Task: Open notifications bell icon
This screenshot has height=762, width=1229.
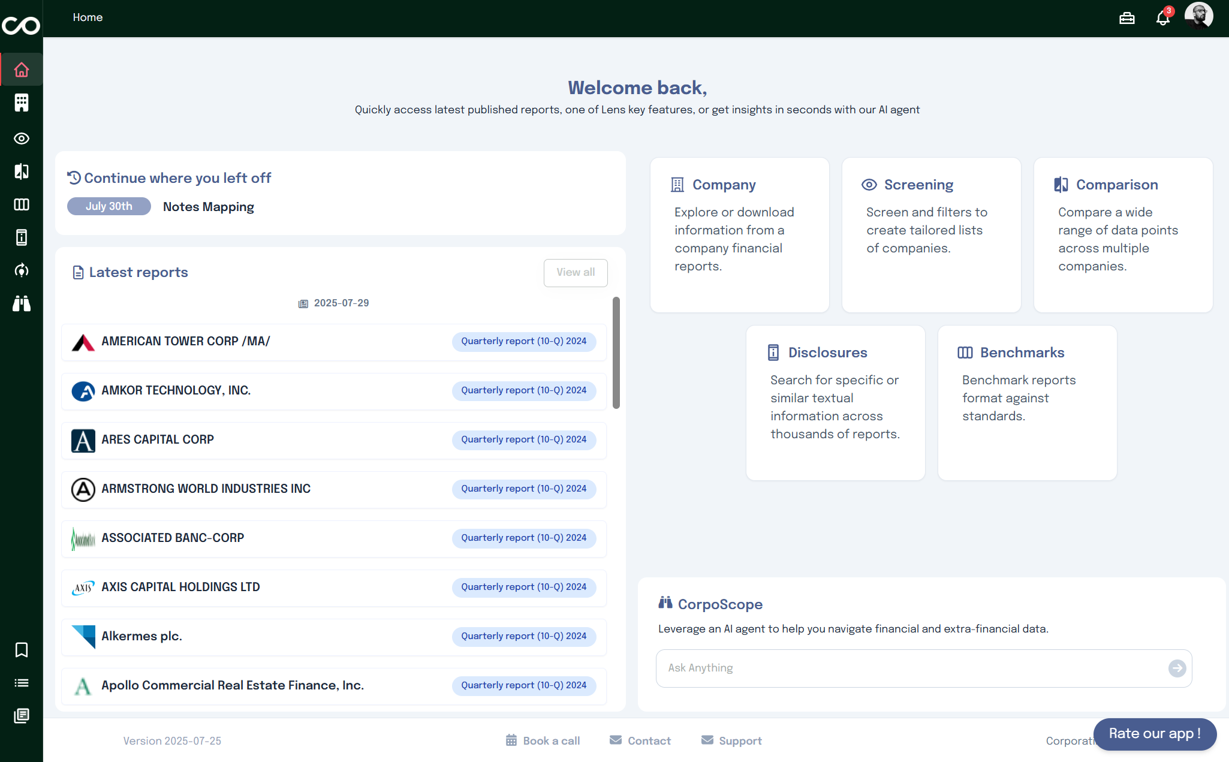Action: 1162,18
